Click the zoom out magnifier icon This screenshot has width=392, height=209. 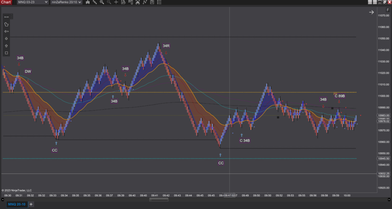point(109,2)
